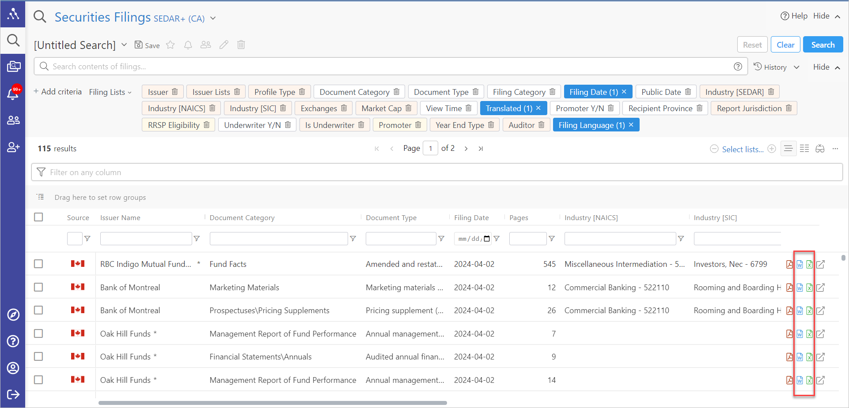Collapse the header using top Hide chevron
This screenshot has width=849, height=408.
[826, 16]
